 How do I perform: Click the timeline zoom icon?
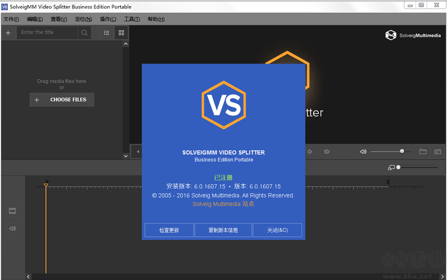pos(391,167)
